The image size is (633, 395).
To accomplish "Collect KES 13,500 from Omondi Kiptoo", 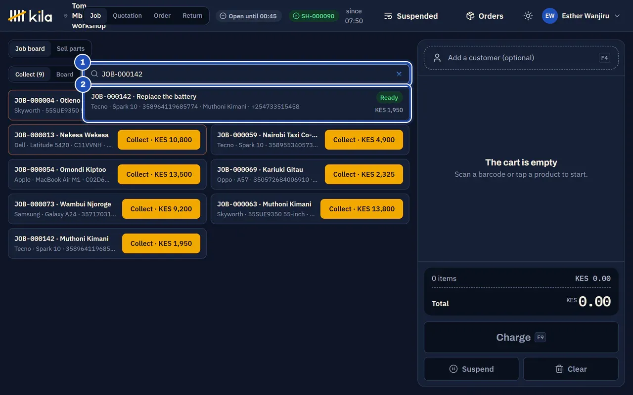I will click(x=159, y=174).
